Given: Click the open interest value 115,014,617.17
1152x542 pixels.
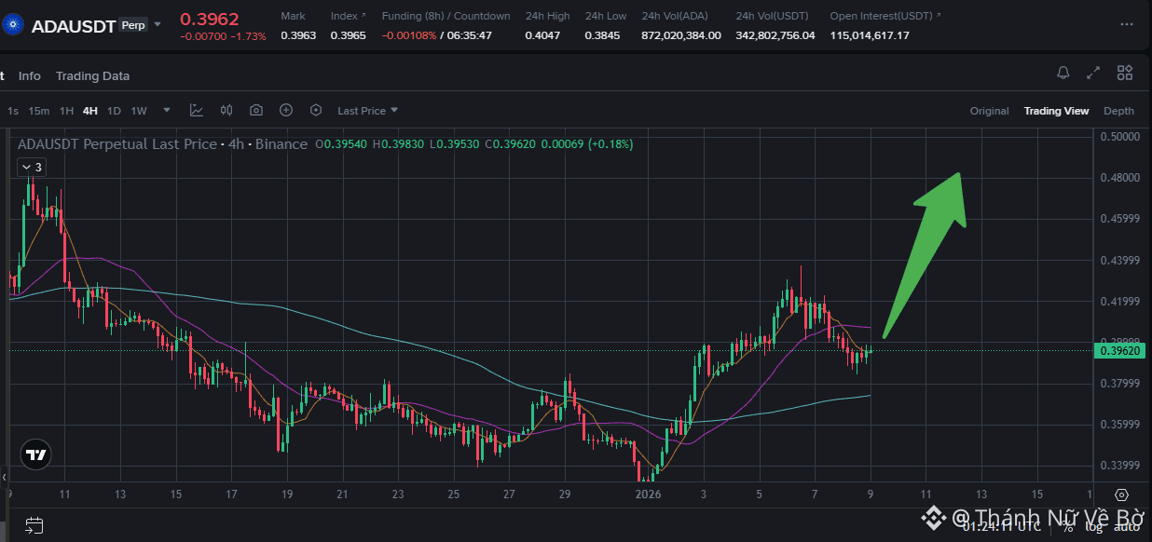Looking at the screenshot, I should 870,35.
